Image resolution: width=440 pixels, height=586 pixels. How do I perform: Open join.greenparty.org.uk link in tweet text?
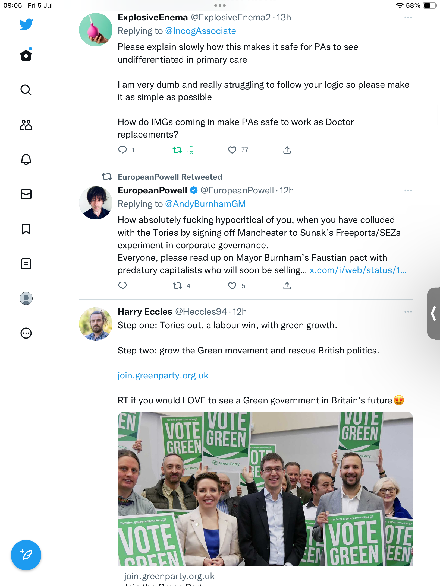[163, 375]
